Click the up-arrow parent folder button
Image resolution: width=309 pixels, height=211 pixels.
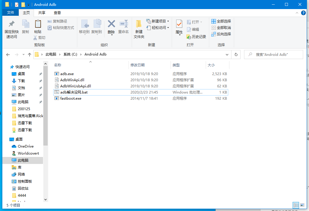[x=30, y=55]
